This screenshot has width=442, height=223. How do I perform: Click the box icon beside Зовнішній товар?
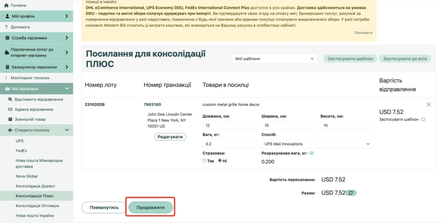coord(10,119)
